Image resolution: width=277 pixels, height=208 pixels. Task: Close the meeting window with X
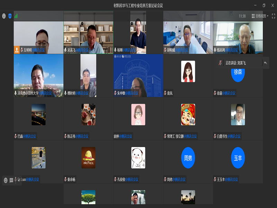272,6
